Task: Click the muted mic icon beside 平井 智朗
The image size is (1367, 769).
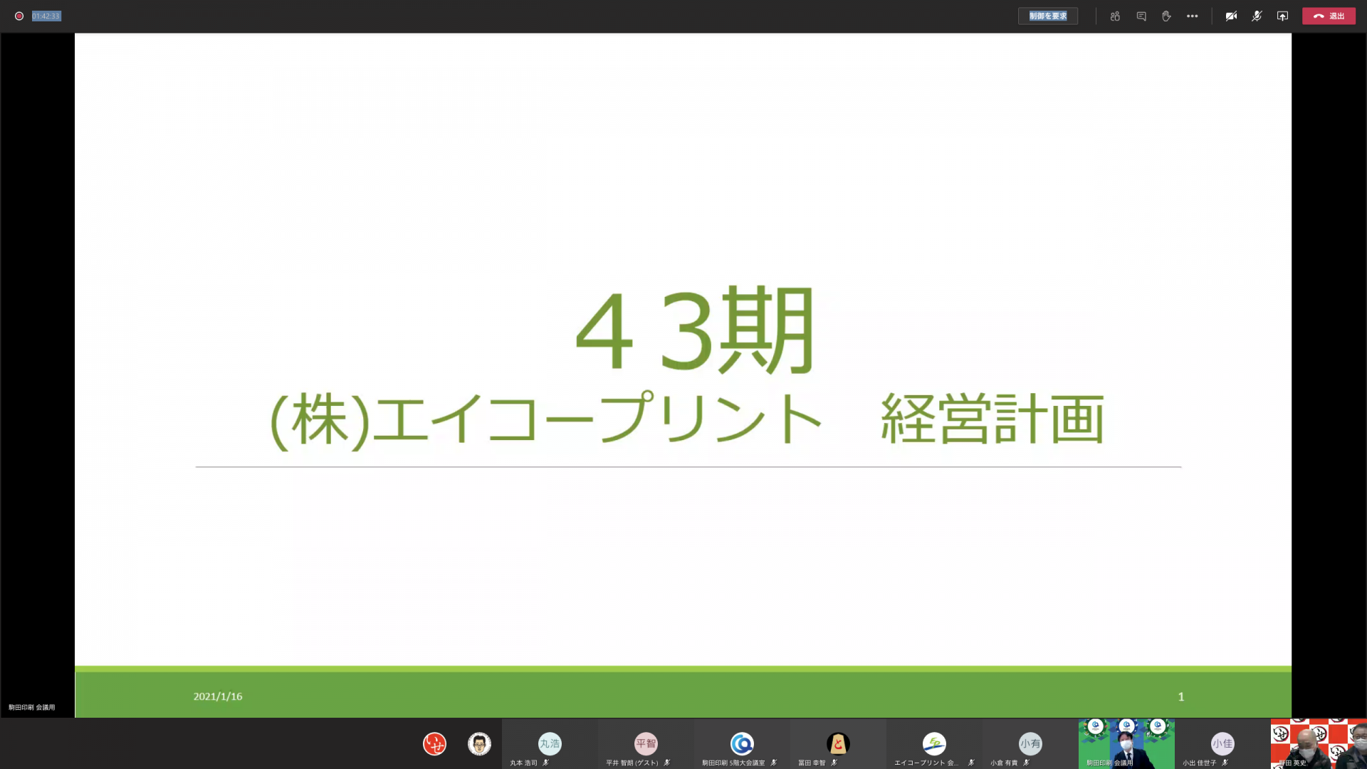Action: click(666, 763)
